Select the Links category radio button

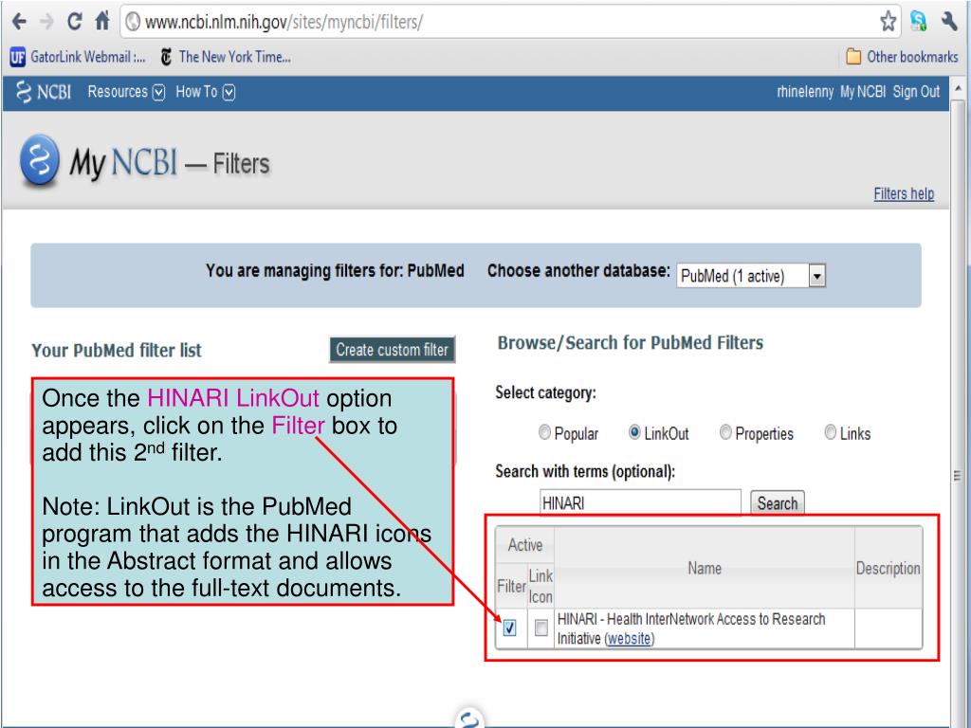click(x=831, y=432)
